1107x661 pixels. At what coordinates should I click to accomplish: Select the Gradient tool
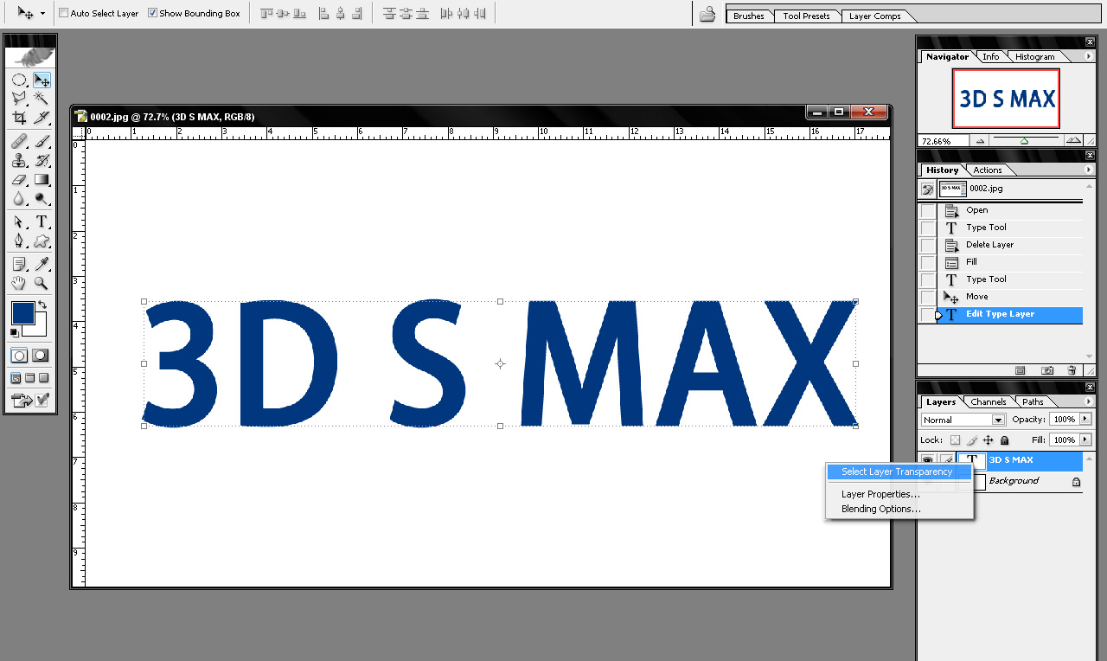point(41,179)
